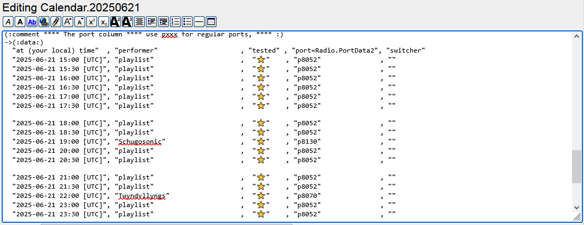The width and height of the screenshot is (584, 225).
Task: Make text bigger with large A icon
Action: pyautogui.click(x=68, y=22)
